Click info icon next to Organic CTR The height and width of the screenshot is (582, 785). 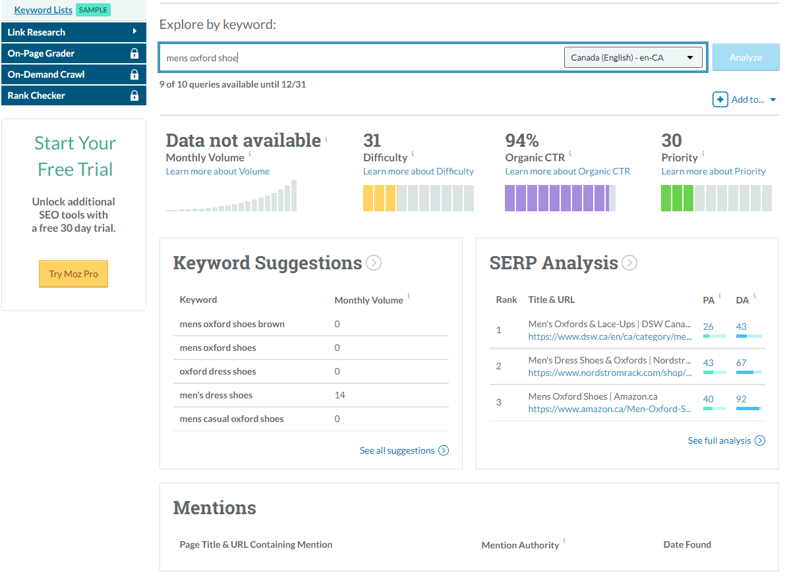coord(570,154)
